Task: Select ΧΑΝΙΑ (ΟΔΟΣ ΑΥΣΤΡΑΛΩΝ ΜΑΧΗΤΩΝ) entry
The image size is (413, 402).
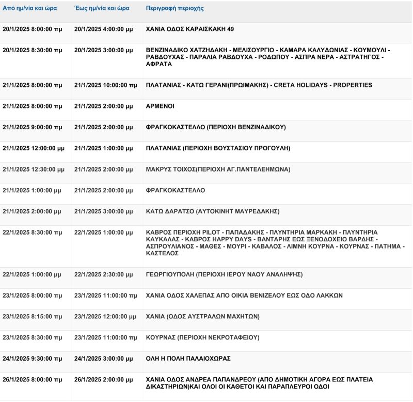Action: point(203,316)
